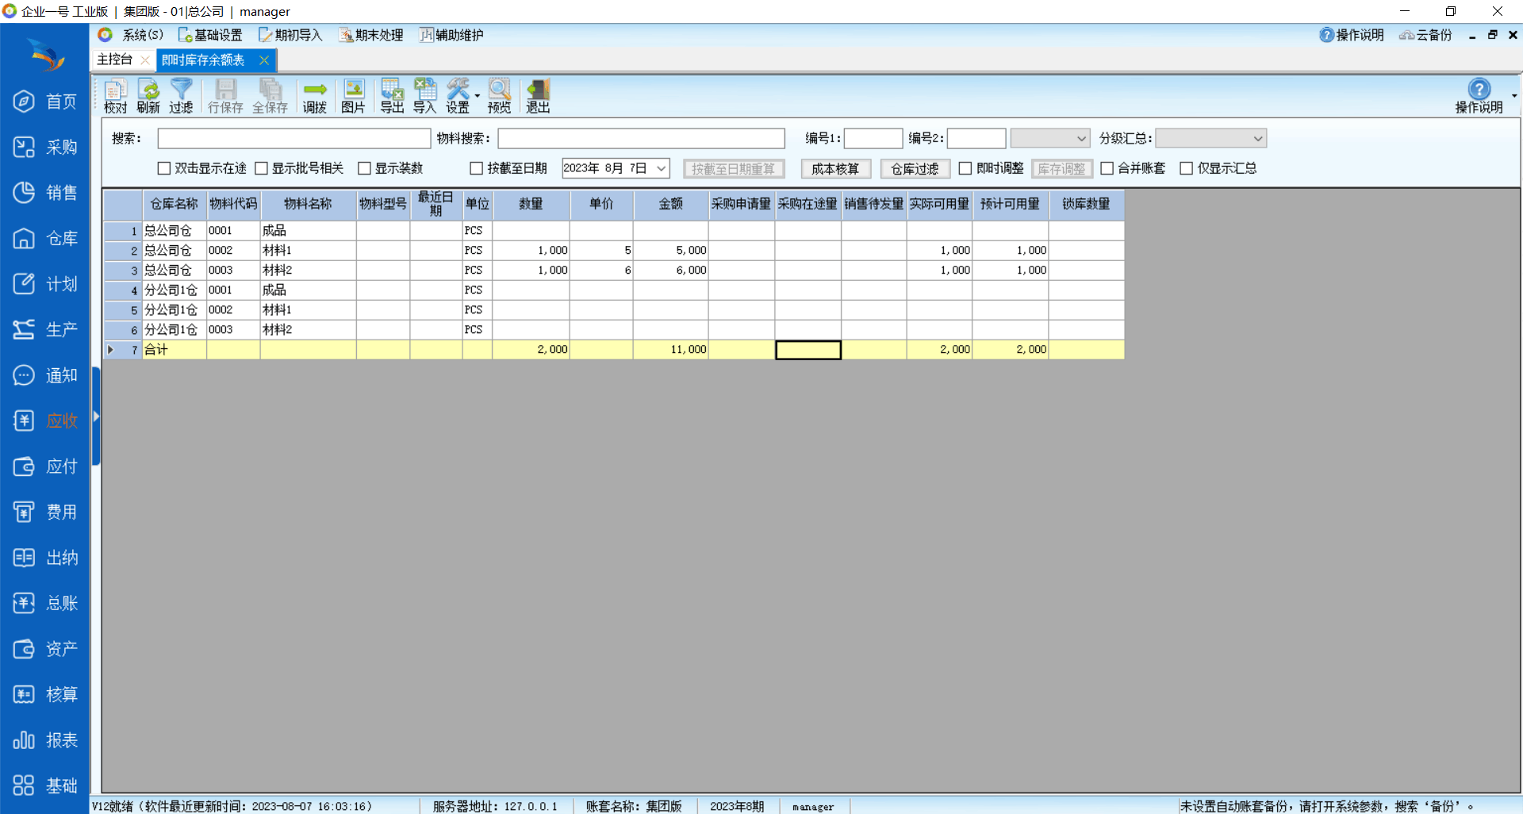The height and width of the screenshot is (814, 1523).
Task: Click the 物料搜索 input field
Action: point(641,139)
